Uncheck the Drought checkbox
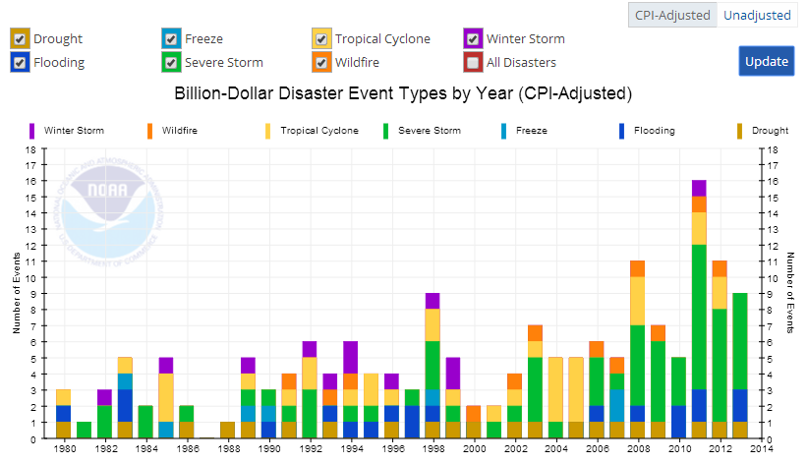Viewport: 808px width, 463px height. click(x=20, y=38)
